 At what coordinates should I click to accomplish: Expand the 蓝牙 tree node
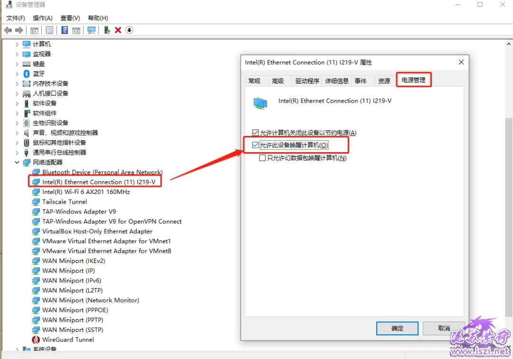coord(17,74)
